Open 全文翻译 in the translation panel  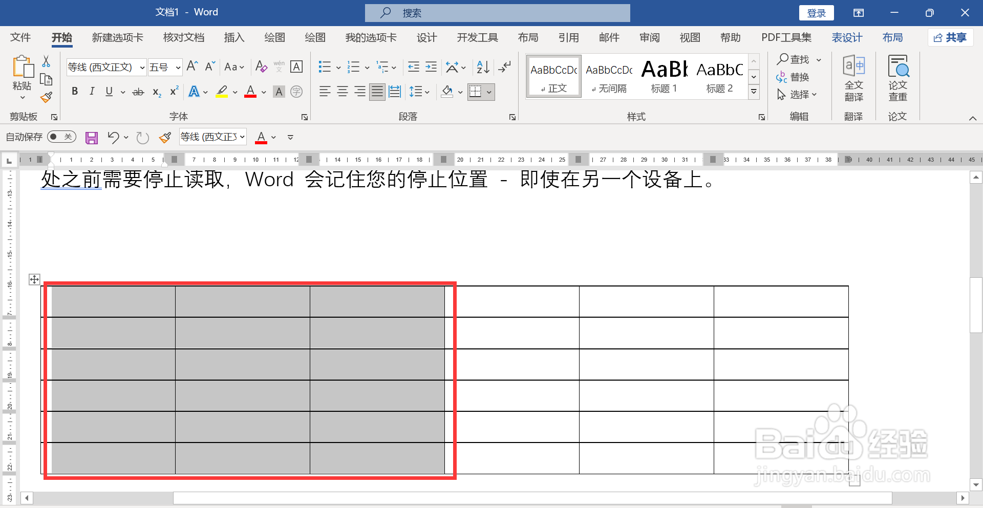pos(854,77)
